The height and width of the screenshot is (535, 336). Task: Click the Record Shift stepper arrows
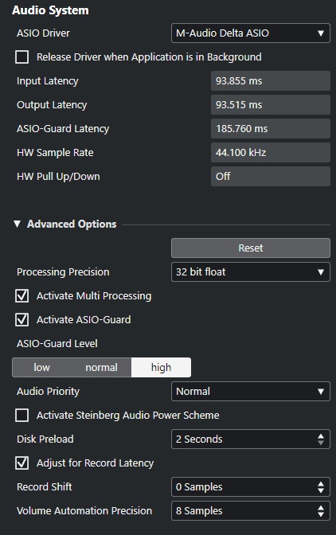321,487
